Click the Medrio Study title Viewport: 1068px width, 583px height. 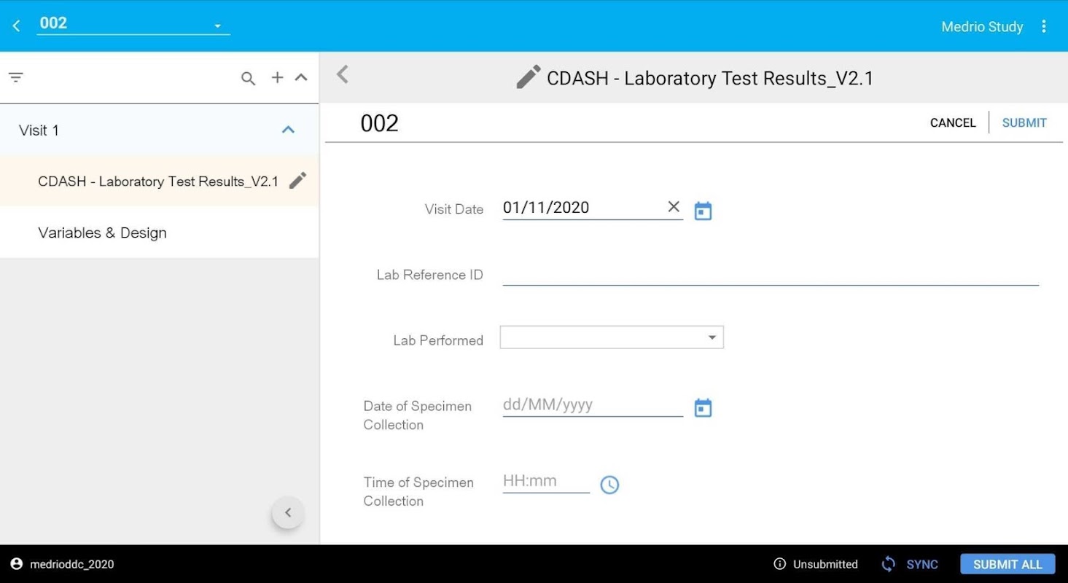[982, 27]
